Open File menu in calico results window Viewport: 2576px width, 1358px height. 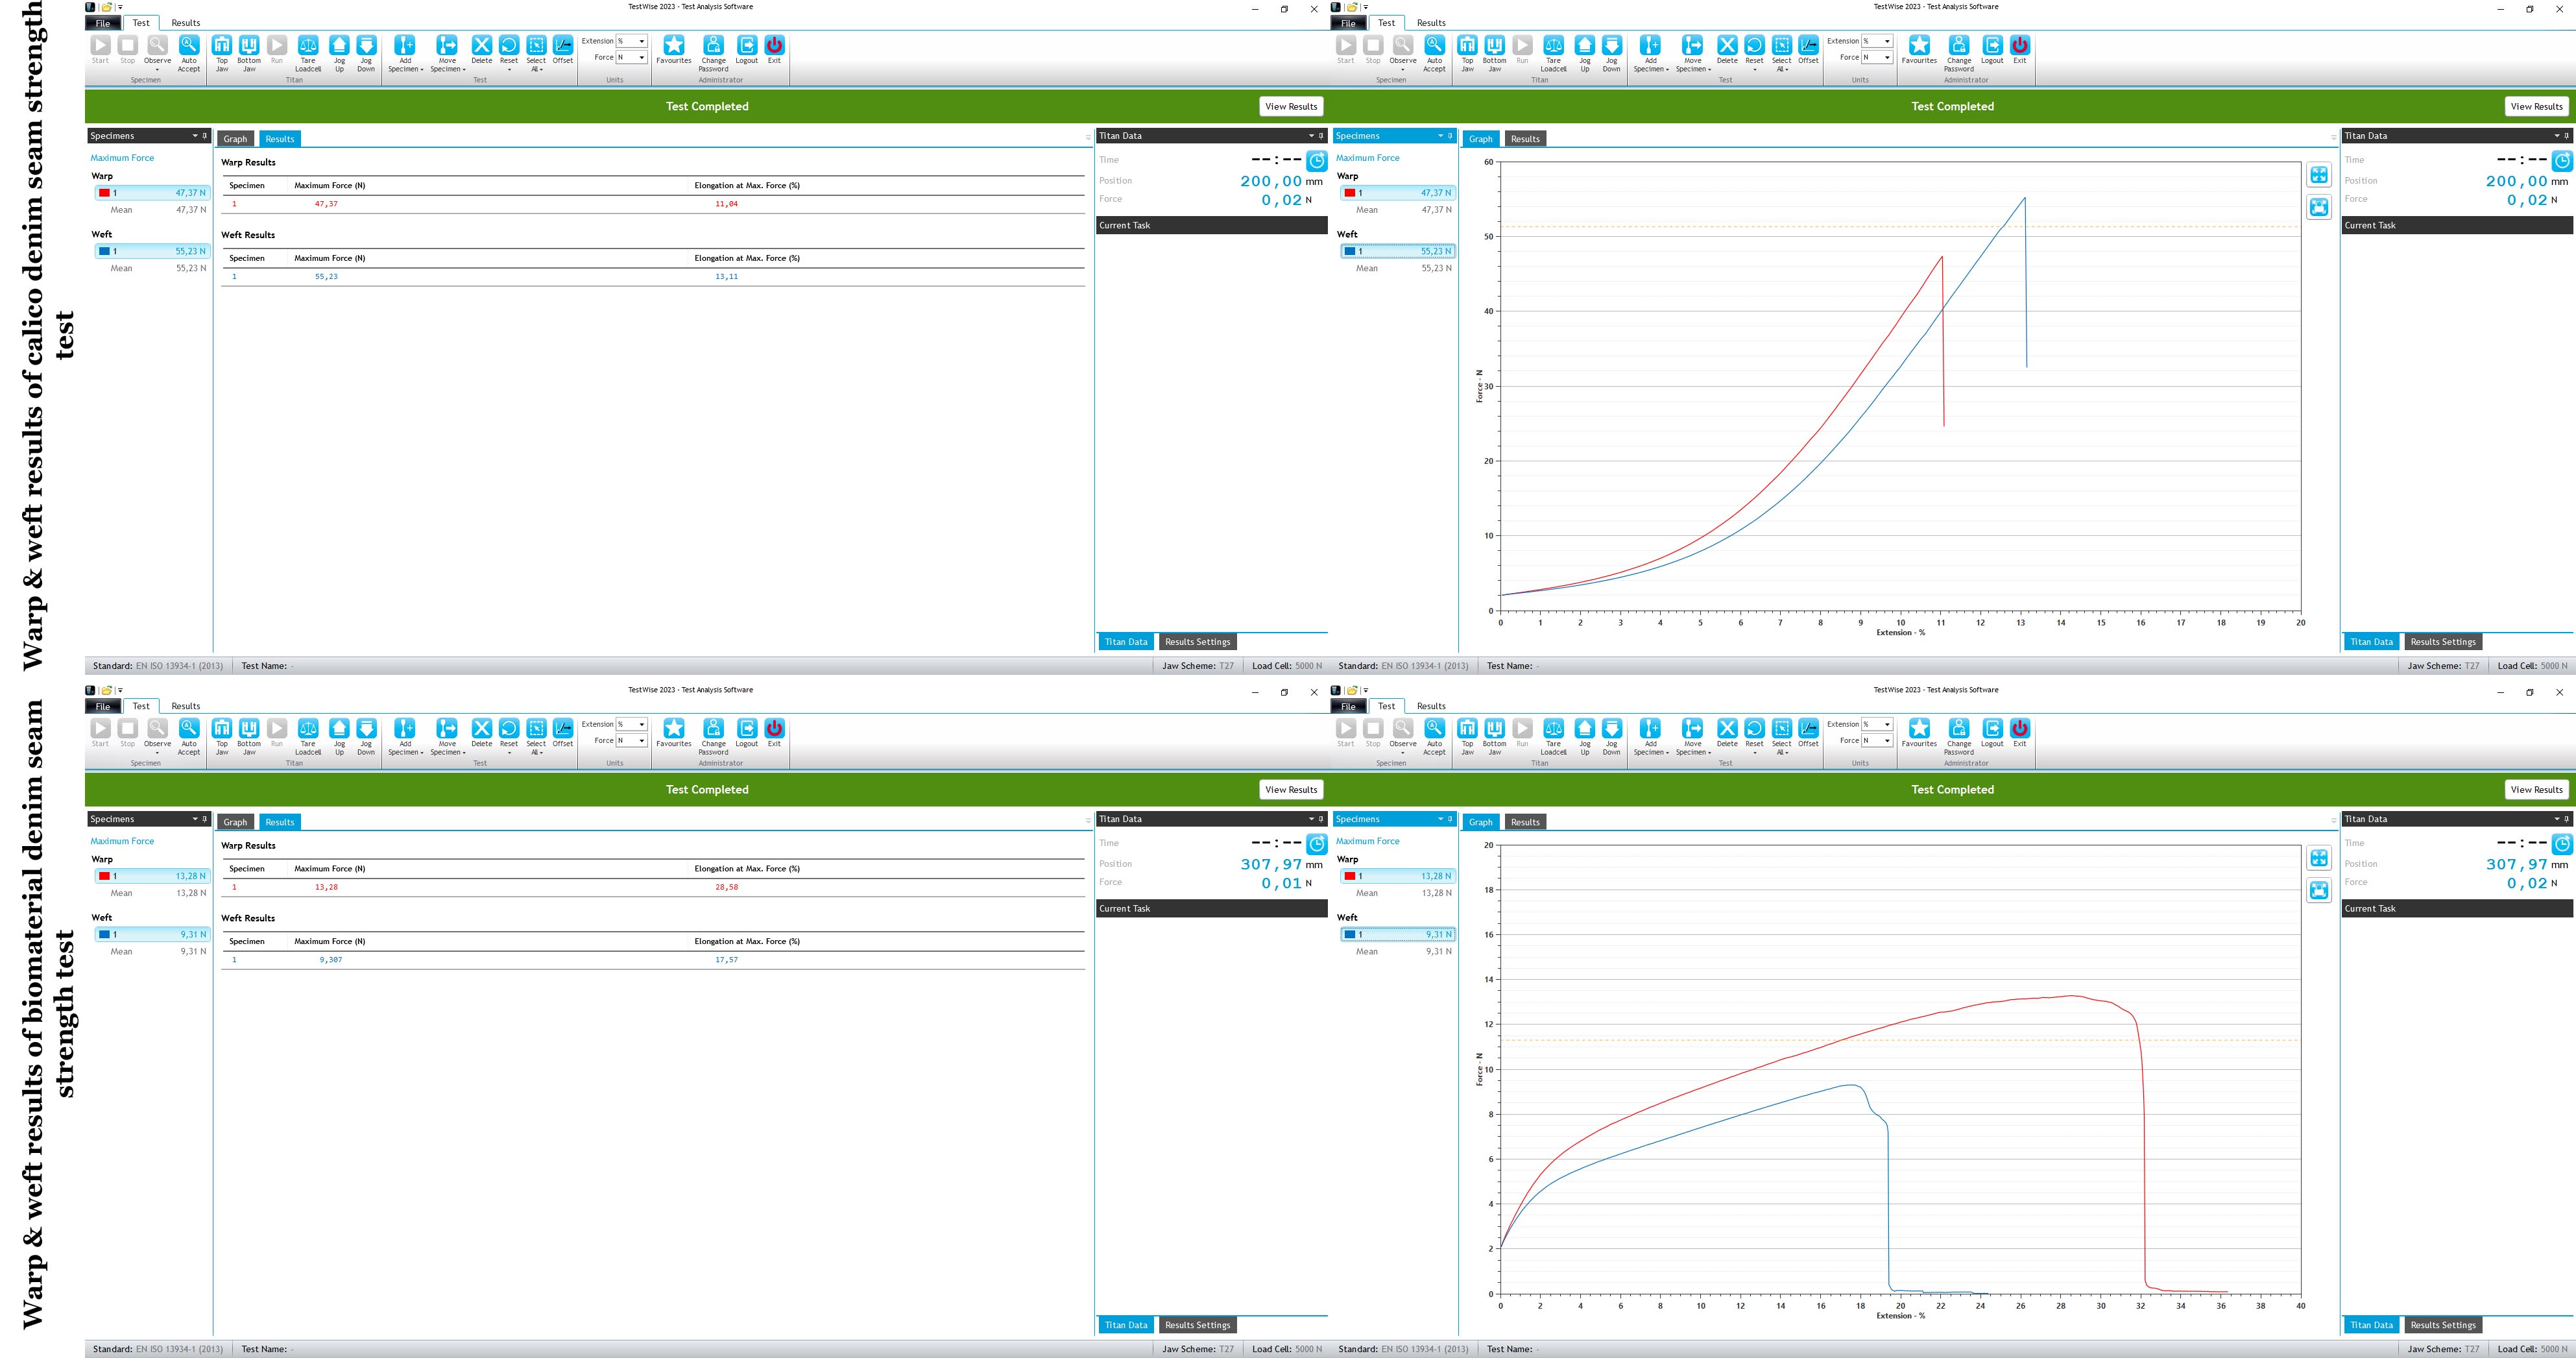102,22
